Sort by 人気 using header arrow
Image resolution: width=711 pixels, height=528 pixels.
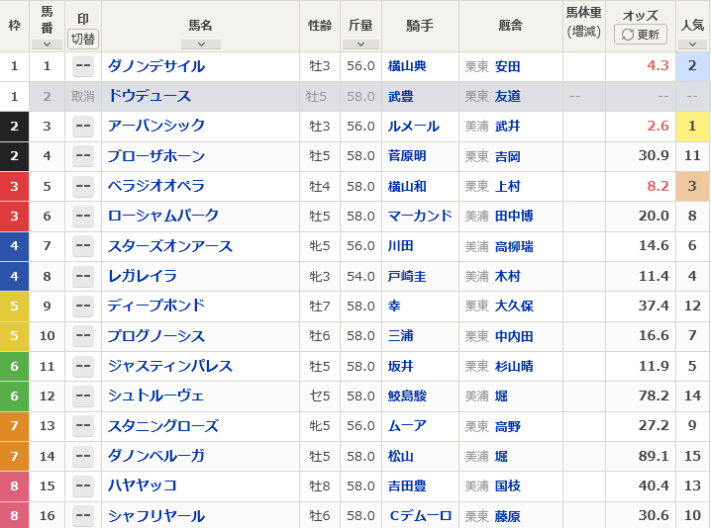[692, 44]
